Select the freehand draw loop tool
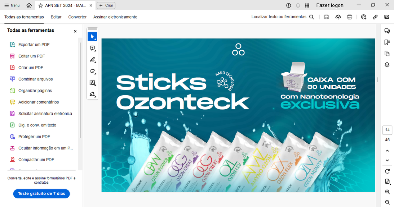 (92, 71)
